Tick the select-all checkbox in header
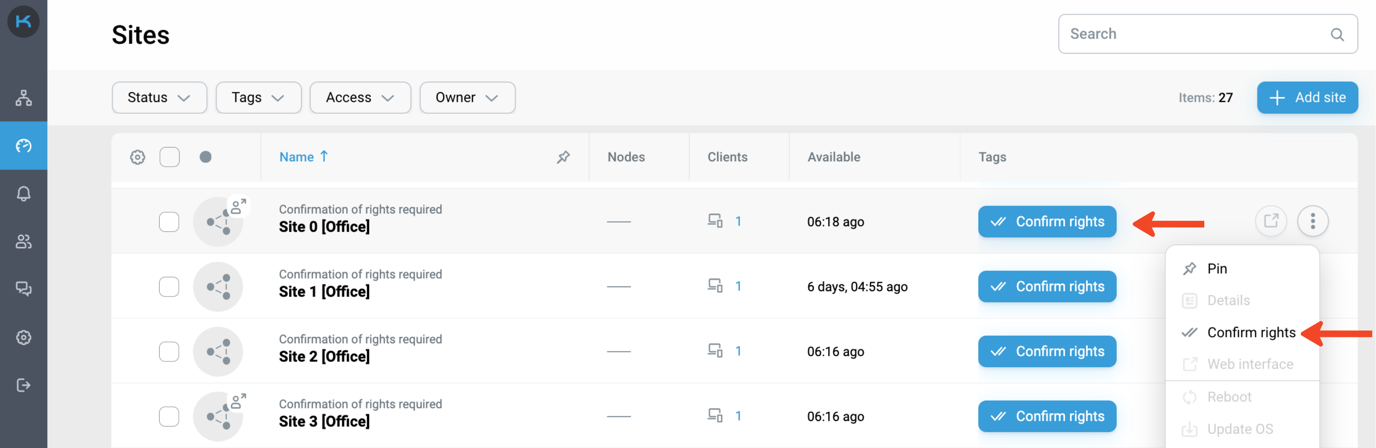The height and width of the screenshot is (448, 1376). [169, 157]
